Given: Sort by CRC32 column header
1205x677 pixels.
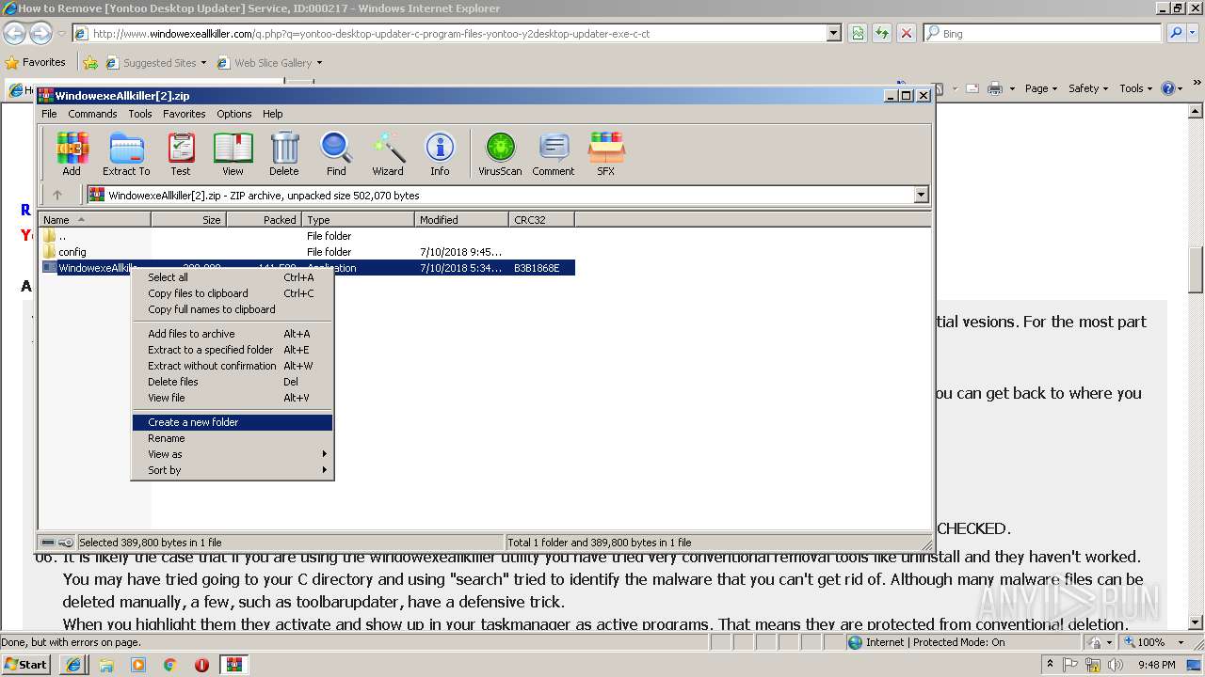Looking at the screenshot, I should 541,219.
